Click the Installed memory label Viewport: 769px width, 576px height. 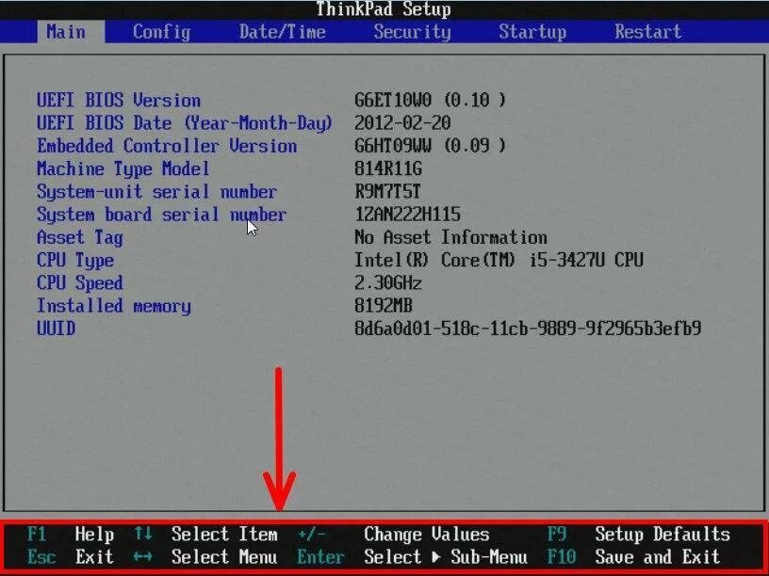tap(114, 306)
